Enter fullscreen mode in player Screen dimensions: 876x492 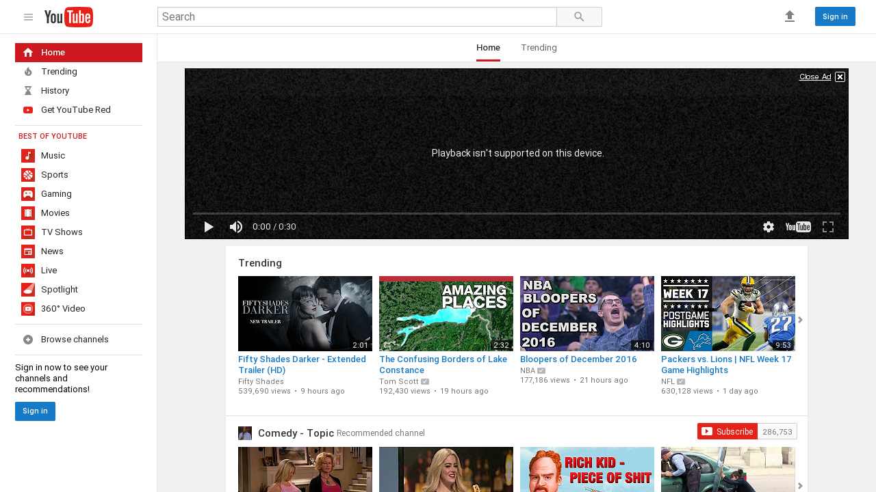point(828,227)
